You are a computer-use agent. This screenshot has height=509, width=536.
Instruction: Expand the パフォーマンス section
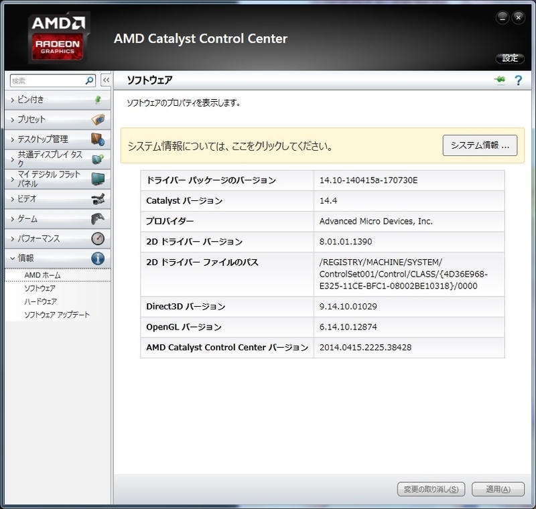(58, 238)
